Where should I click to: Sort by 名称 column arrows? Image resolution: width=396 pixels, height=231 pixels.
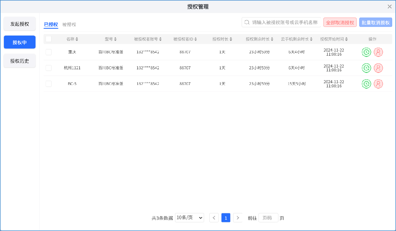pyautogui.click(x=77, y=39)
